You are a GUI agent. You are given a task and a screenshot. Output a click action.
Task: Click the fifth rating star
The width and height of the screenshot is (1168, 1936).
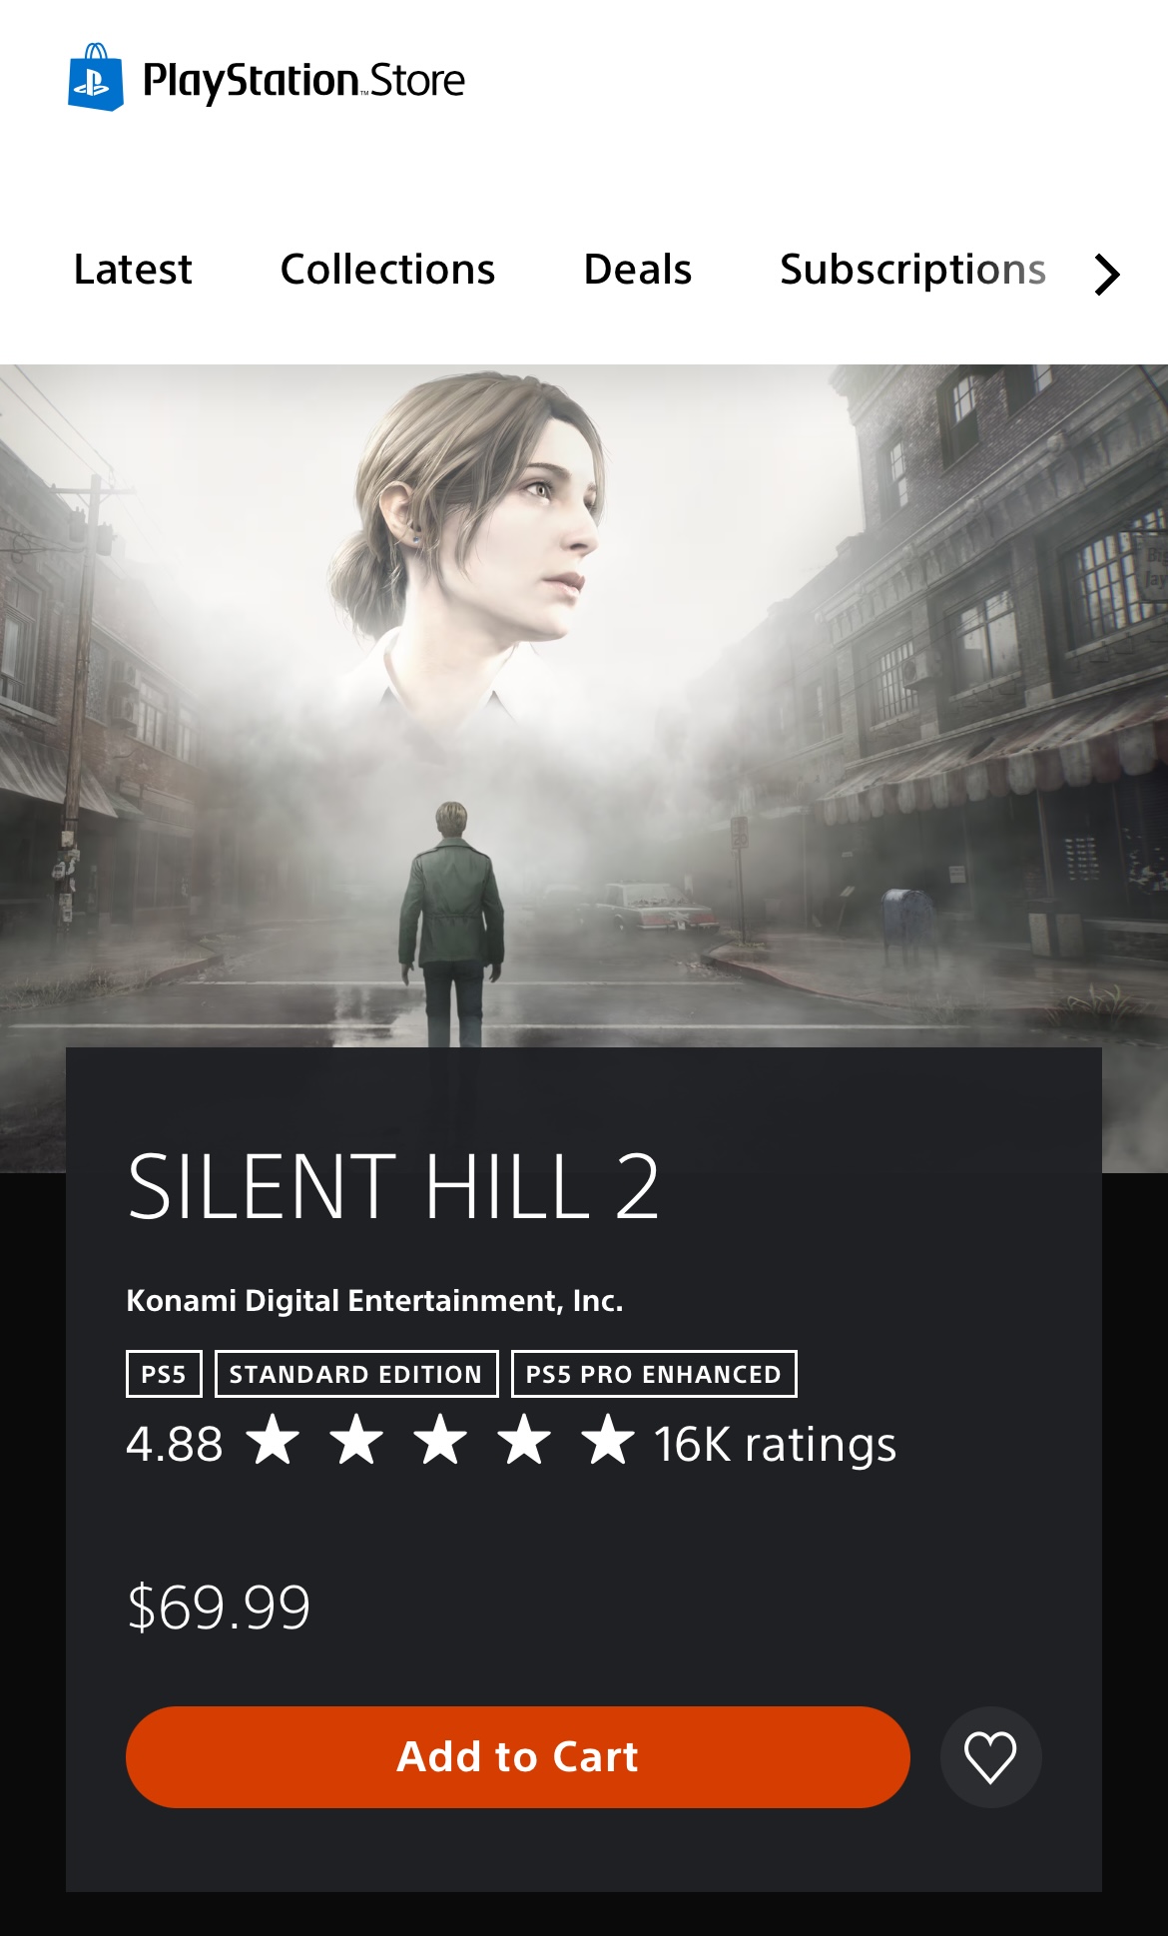tap(608, 1441)
